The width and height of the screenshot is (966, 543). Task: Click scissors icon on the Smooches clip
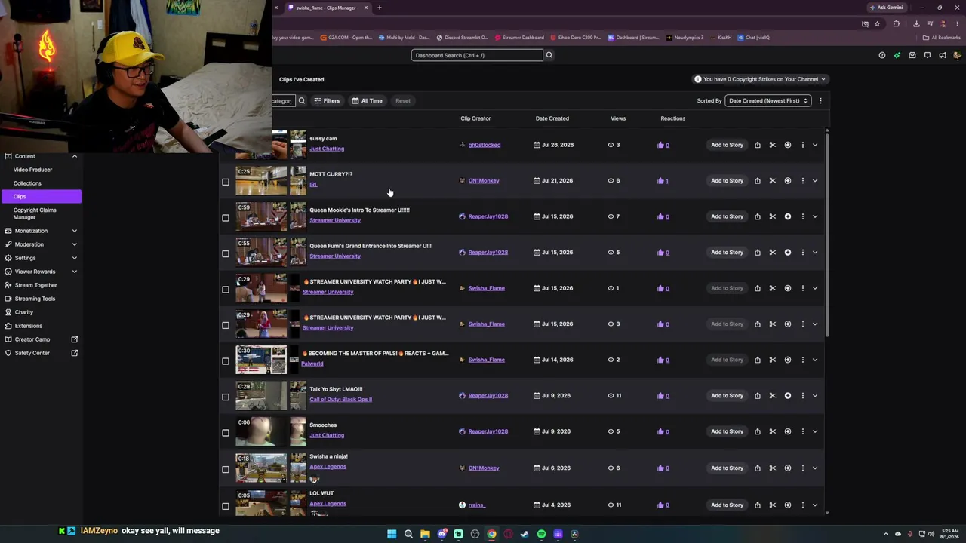pos(773,431)
